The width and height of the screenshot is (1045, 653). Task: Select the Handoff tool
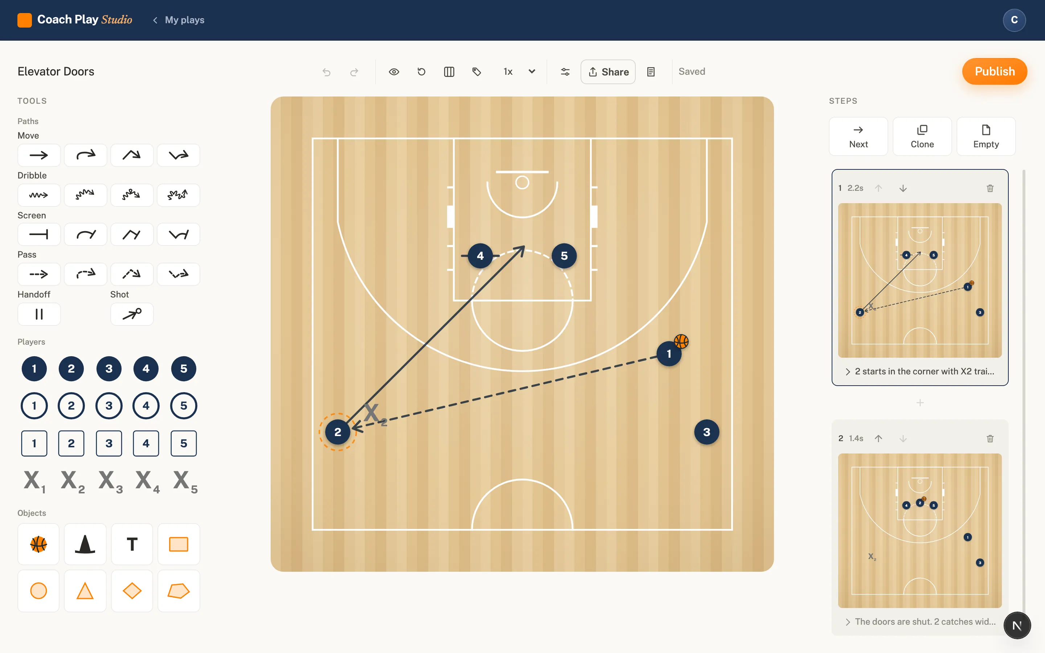coord(39,314)
